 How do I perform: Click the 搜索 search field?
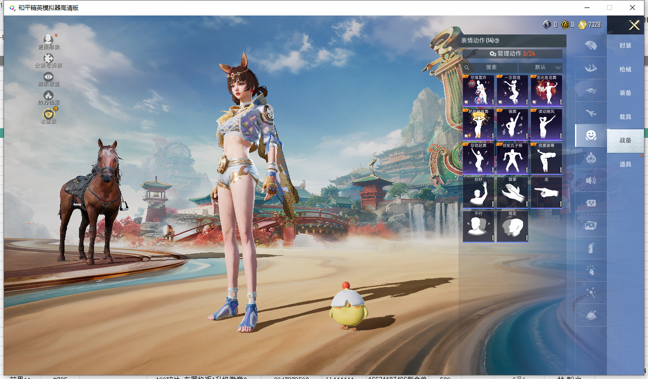click(x=490, y=67)
